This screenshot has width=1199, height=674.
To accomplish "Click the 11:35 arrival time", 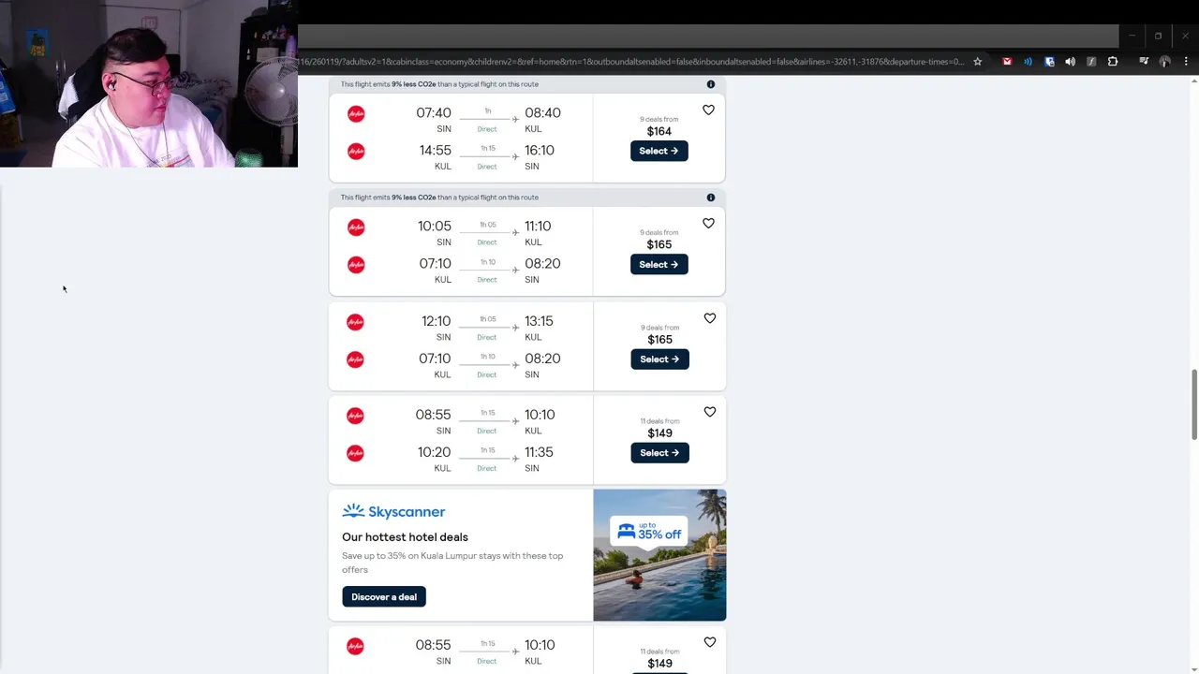I will coord(539,451).
